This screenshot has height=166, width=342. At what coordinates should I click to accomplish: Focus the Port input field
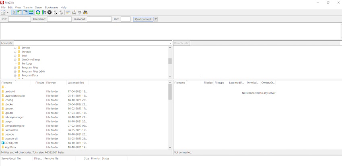click(x=126, y=19)
